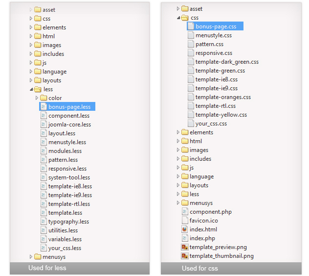Select the includes folder name in right tree

200,159
